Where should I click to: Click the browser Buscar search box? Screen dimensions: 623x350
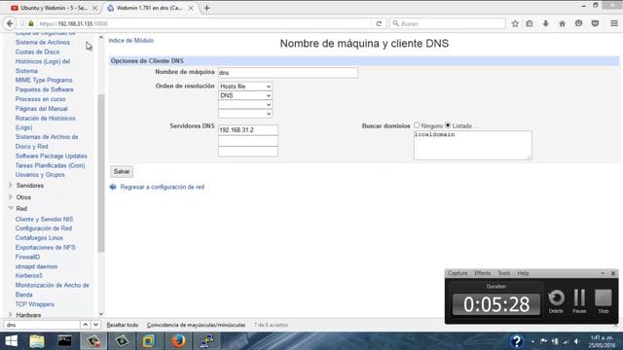pyautogui.click(x=448, y=23)
